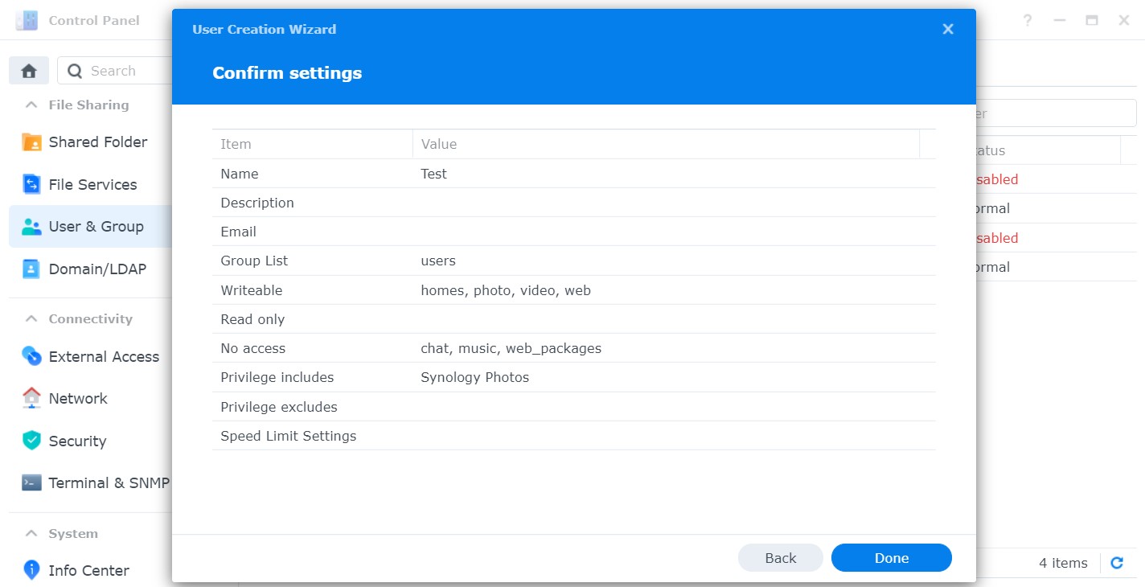Select the Synology Photos value
Viewport: 1145px width, 587px height.
point(474,377)
